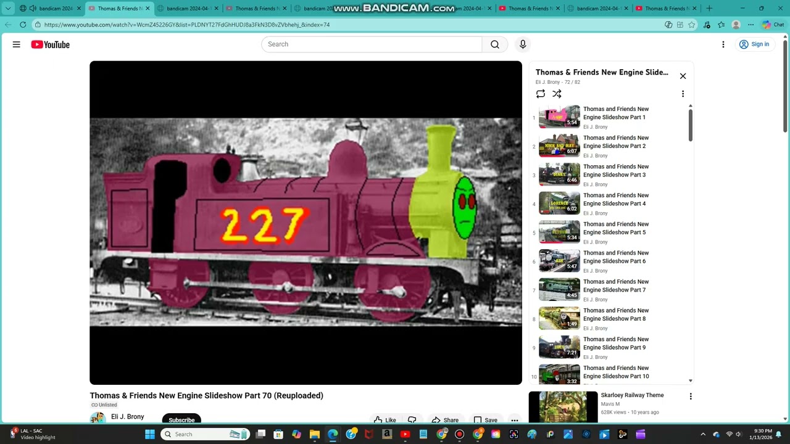Open the YouTube guide hamburger menu
This screenshot has width=790, height=444.
click(x=17, y=44)
